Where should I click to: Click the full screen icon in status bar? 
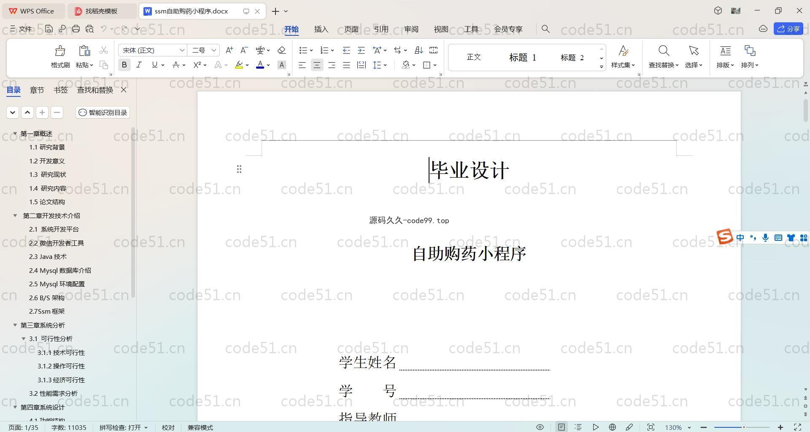point(797,427)
